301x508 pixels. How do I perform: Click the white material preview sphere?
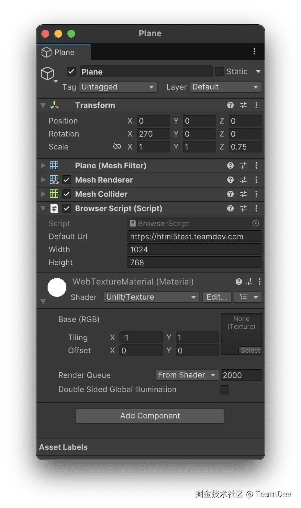tap(57, 287)
